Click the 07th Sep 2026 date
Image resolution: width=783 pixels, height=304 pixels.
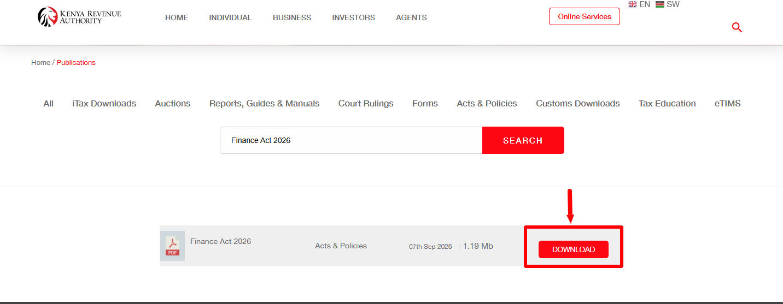[x=430, y=247]
